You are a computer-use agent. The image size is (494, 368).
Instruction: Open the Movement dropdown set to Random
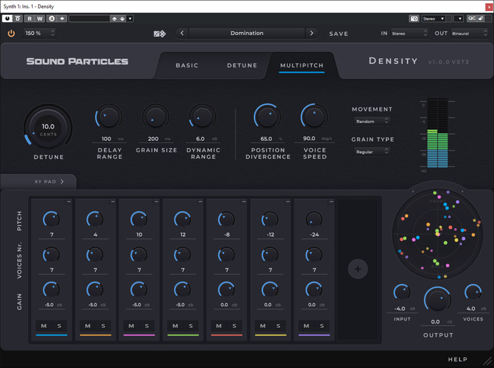click(x=372, y=122)
